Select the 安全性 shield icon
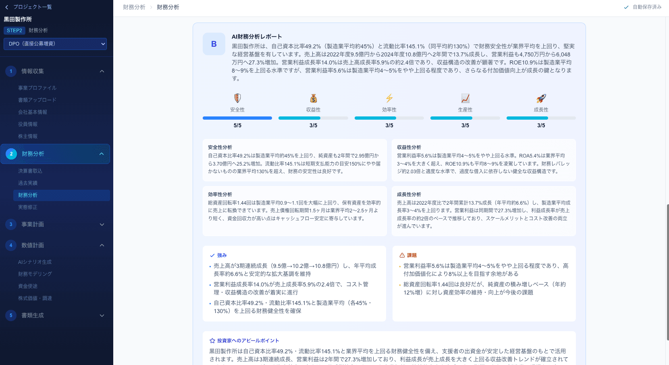Viewport: 669px width, 365px height. pos(237,98)
